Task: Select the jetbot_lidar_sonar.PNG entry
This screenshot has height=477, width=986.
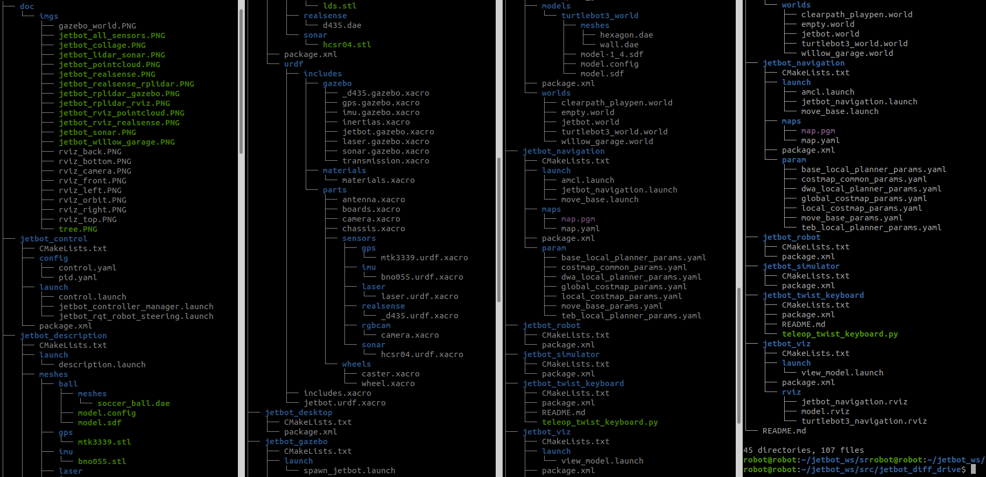Action: tap(112, 55)
